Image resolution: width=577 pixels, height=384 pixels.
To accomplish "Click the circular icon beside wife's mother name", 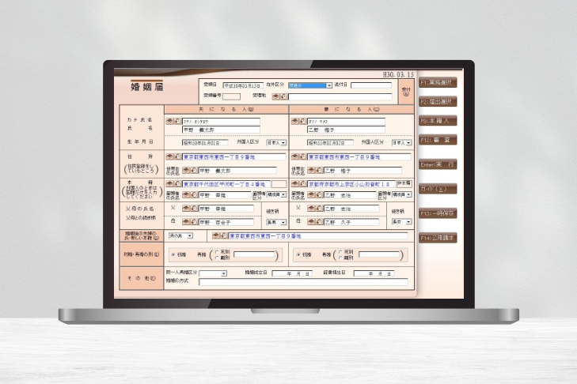I will (x=319, y=222).
